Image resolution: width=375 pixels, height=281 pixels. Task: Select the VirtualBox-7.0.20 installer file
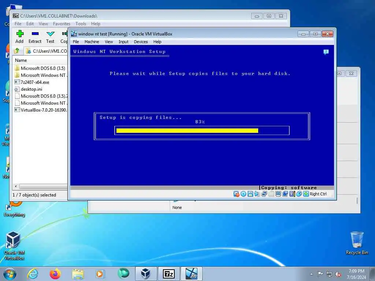point(40,110)
